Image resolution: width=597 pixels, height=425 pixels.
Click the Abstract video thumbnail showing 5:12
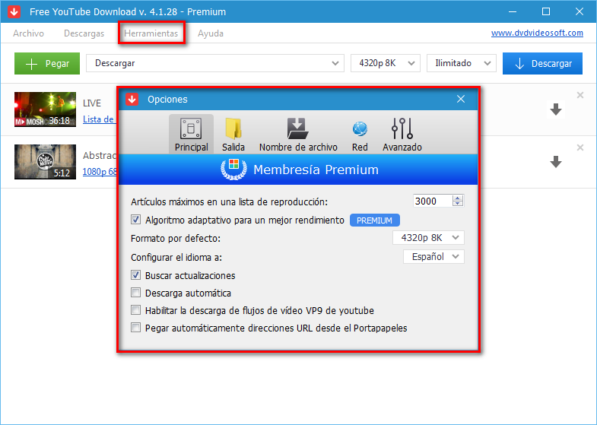click(45, 162)
